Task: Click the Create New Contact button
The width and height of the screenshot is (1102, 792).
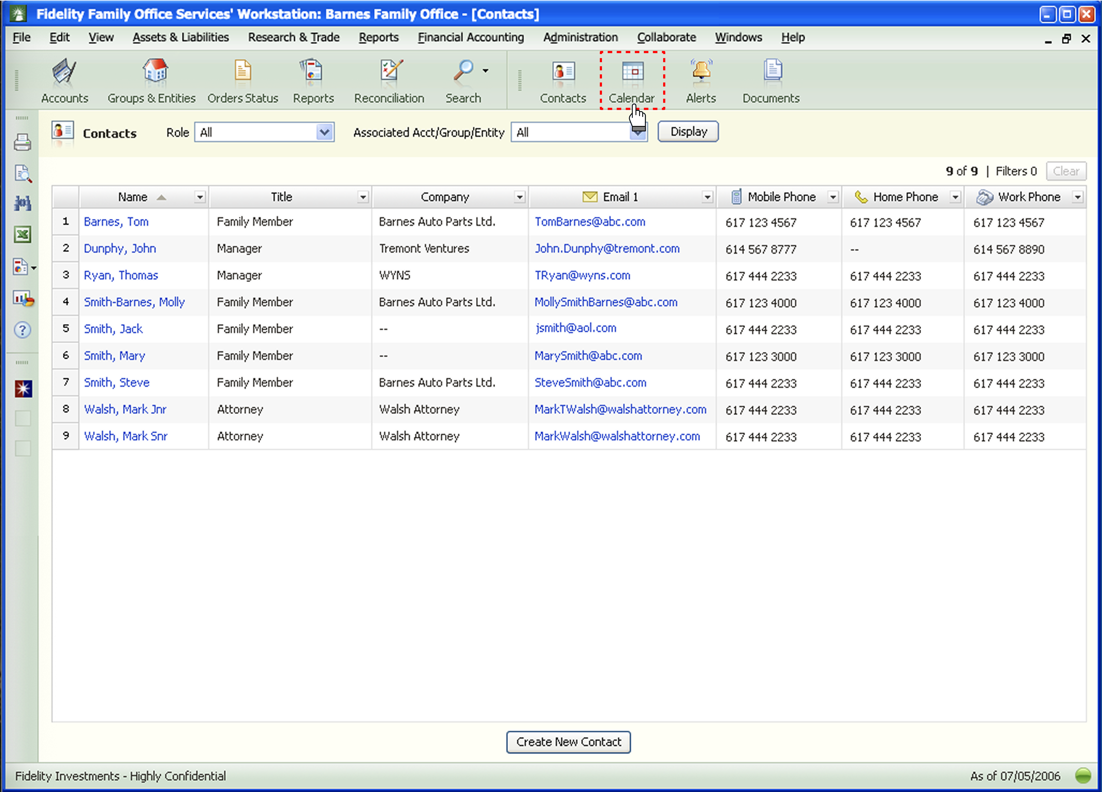Action: tap(568, 742)
